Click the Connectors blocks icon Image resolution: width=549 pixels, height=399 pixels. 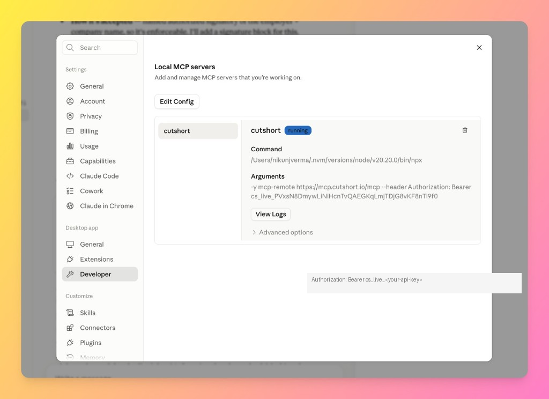(70, 328)
